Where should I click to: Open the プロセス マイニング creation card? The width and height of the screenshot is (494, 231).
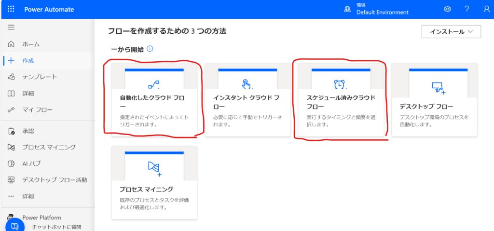click(x=154, y=183)
